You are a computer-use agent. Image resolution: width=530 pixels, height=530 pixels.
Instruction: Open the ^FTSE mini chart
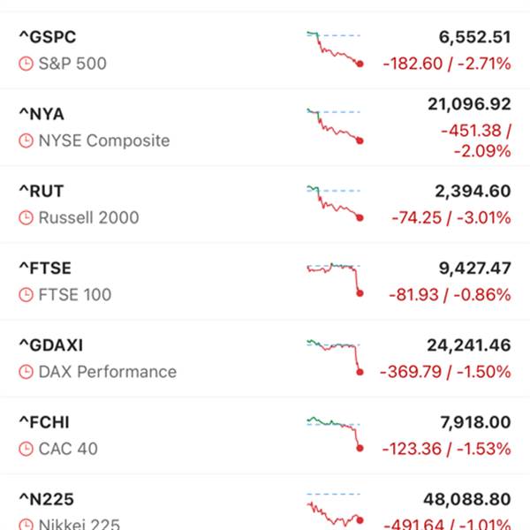pyautogui.click(x=334, y=278)
